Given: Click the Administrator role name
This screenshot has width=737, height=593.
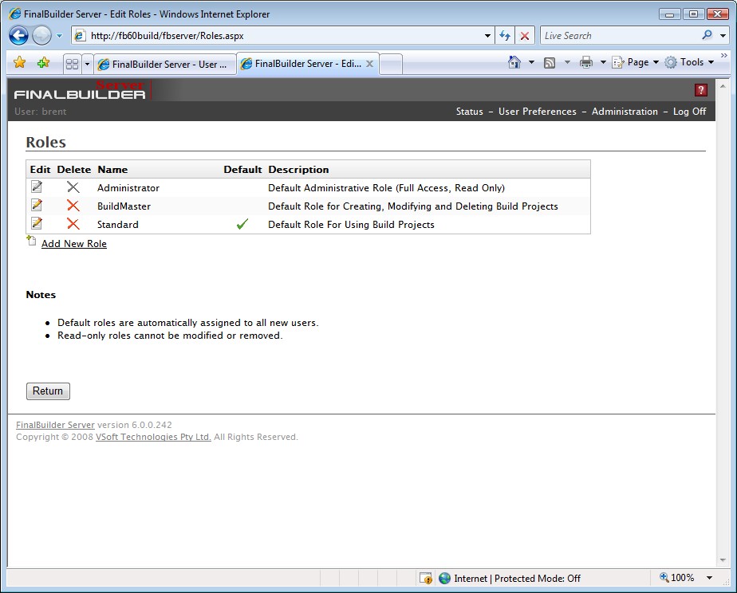Looking at the screenshot, I should (128, 188).
